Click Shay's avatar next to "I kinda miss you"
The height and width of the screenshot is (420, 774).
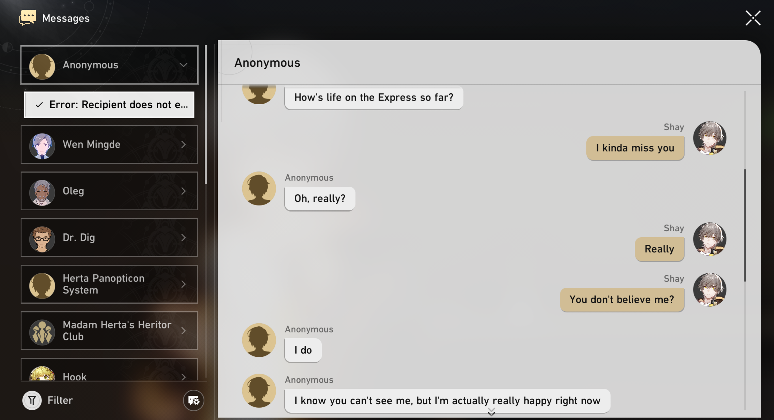709,138
